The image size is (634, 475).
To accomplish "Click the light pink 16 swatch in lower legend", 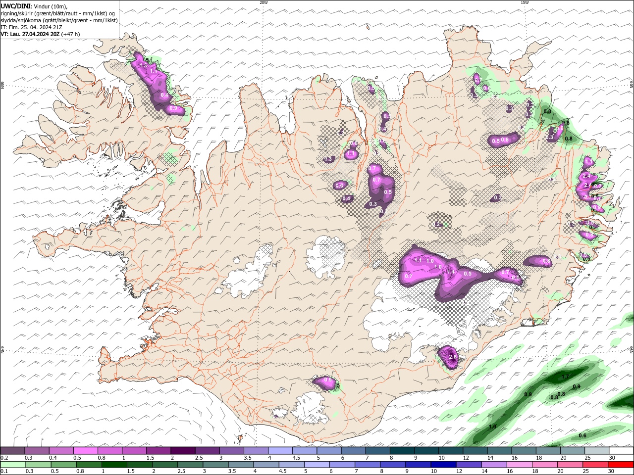I will pos(520,464).
